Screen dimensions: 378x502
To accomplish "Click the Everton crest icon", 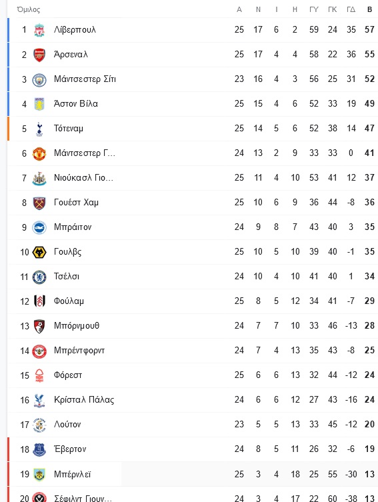I will [x=39, y=449].
